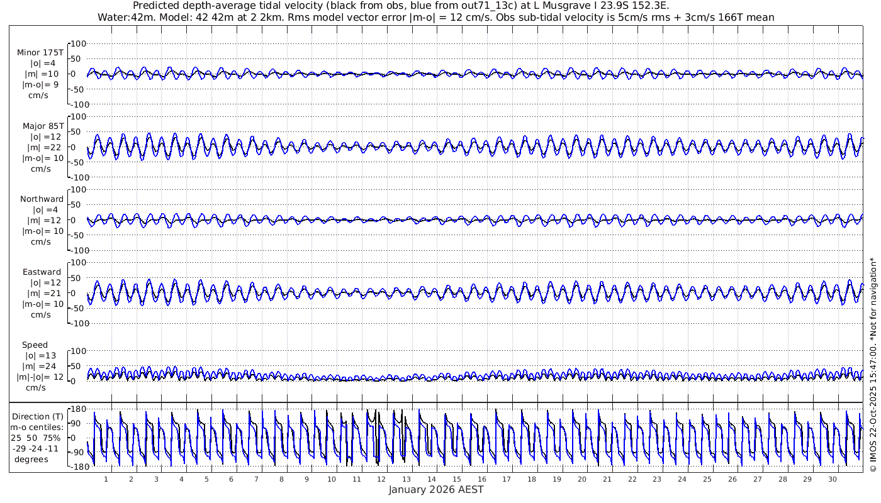Click the Direction (T) panel label
881x503 pixels.
tap(38, 416)
